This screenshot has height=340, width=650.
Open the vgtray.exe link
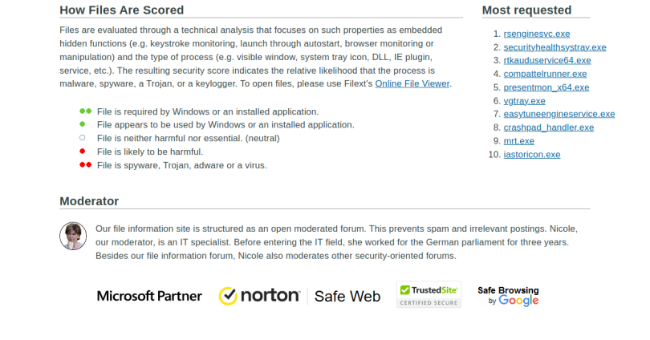(x=524, y=101)
